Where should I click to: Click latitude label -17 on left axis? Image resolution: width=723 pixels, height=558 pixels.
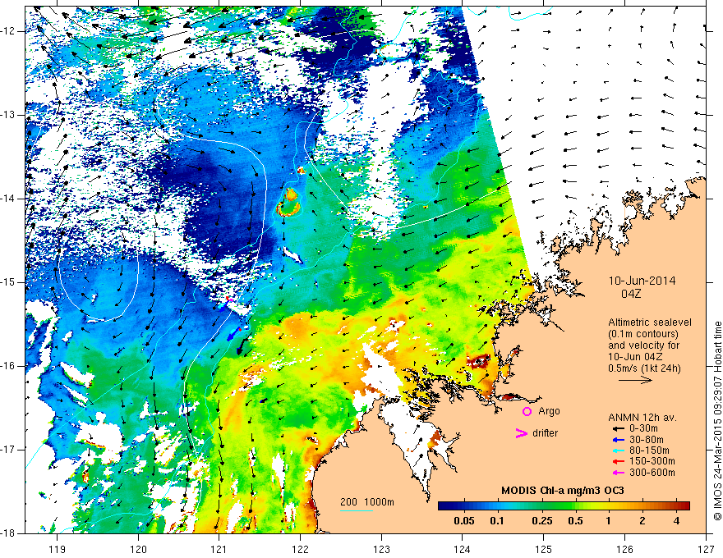click(8, 450)
